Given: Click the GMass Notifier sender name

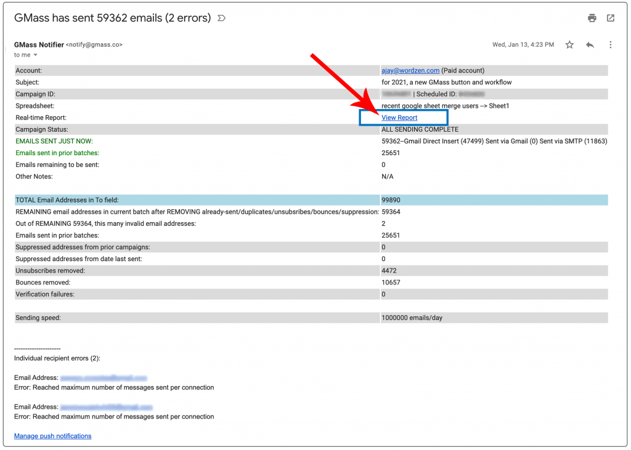Looking at the screenshot, I should click(39, 44).
